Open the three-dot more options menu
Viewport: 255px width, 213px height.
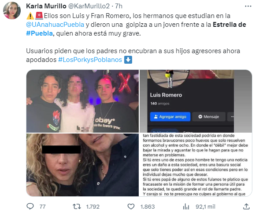(248, 6)
